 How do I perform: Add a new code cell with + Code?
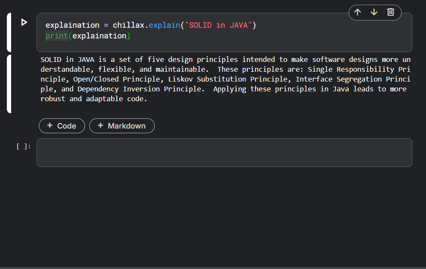(x=62, y=126)
